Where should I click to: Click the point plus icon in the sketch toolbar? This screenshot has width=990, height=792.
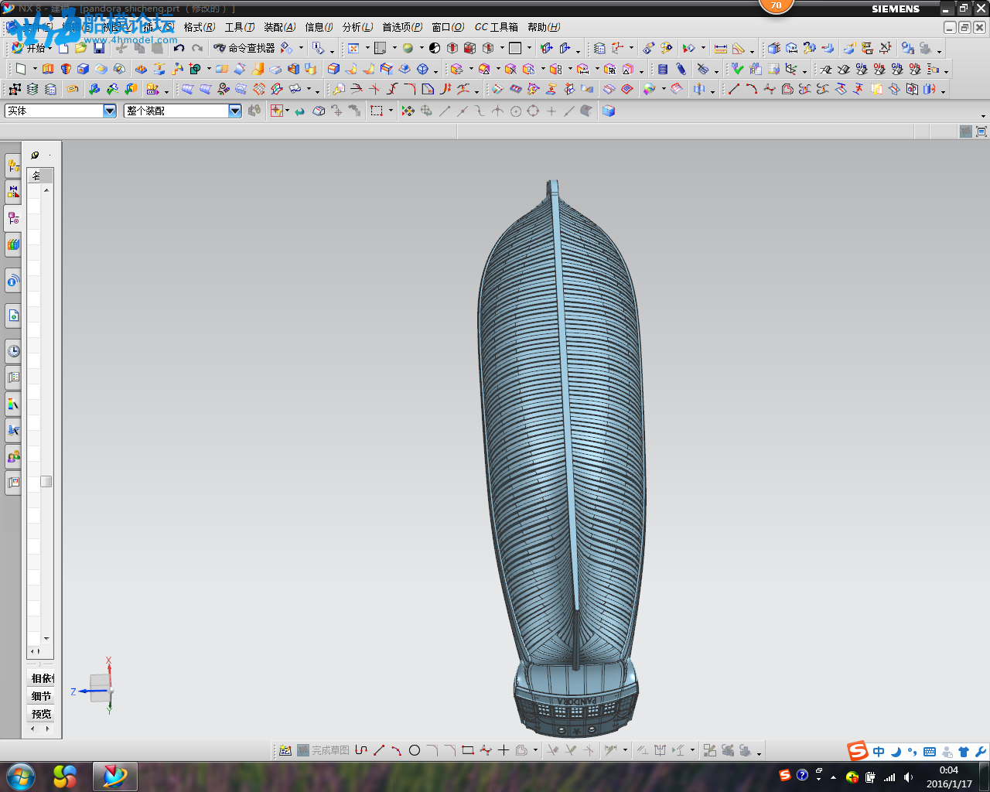pos(504,750)
